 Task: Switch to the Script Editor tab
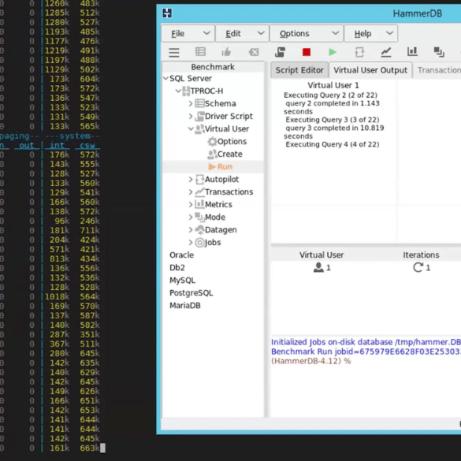pyautogui.click(x=299, y=70)
